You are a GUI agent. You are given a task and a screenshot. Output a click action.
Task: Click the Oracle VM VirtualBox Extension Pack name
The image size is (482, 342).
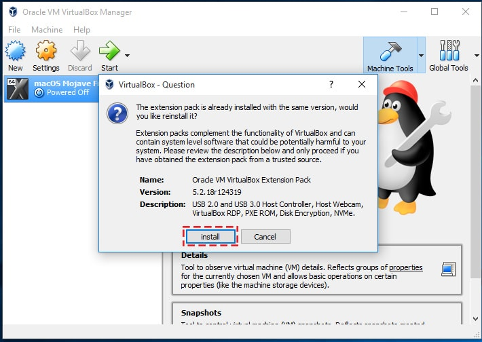[x=251, y=180]
